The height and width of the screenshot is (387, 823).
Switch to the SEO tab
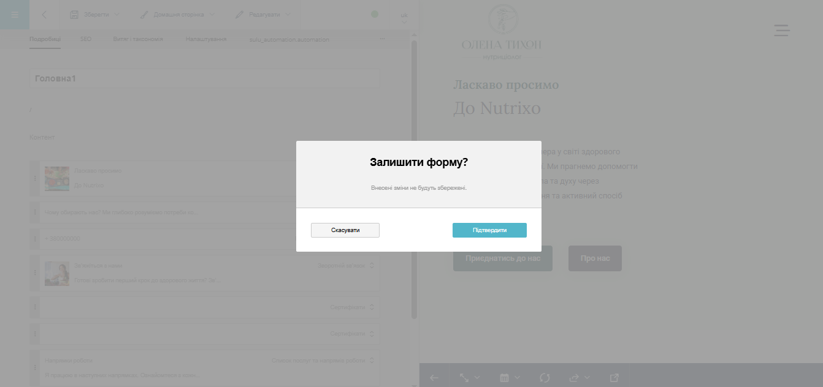tap(86, 39)
